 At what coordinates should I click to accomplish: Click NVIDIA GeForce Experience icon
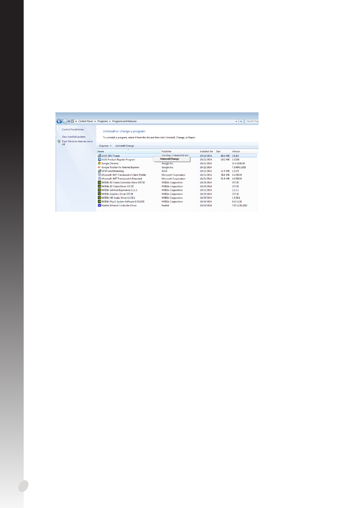(99, 190)
